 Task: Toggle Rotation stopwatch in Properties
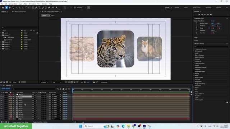pyautogui.click(x=197, y=30)
